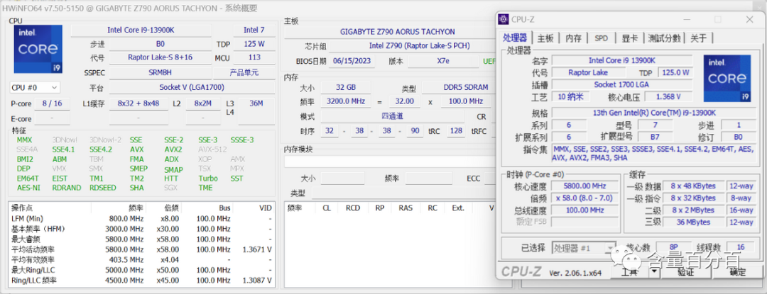Click the 核心电压 1.368 V field
This screenshot has height=294, width=767.
[668, 96]
